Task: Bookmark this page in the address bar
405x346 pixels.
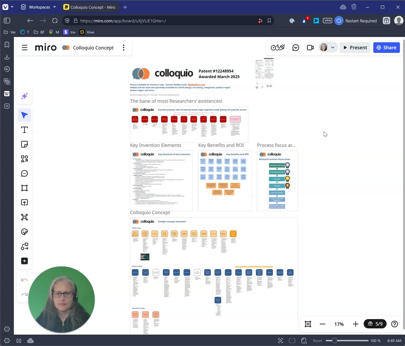Action: tap(269, 21)
